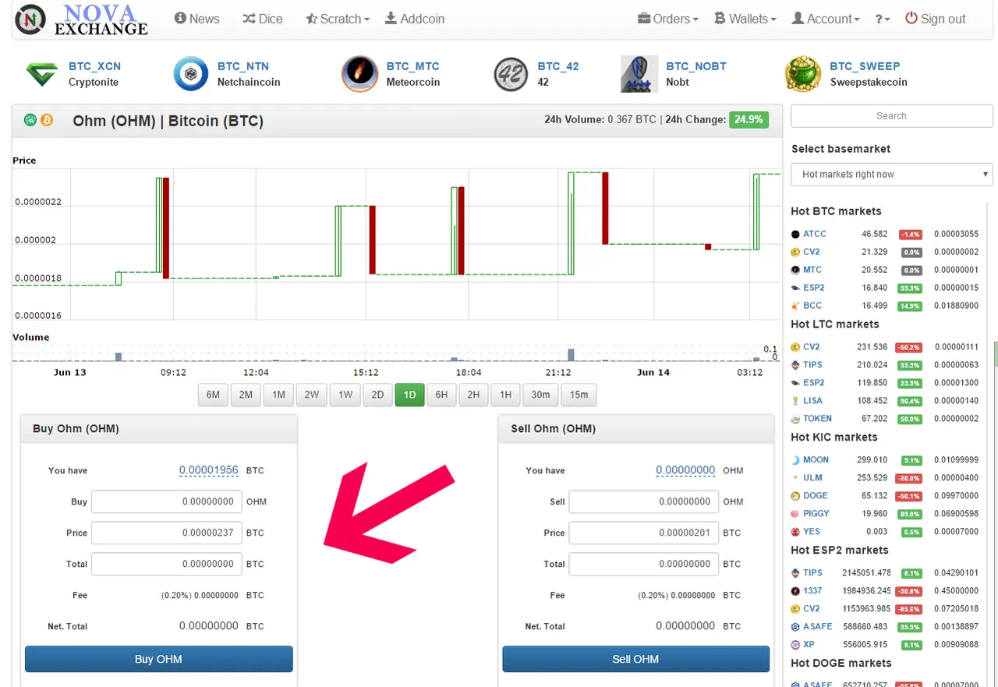This screenshot has height=687, width=998.
Task: Select the 1M chart range
Action: tap(278, 395)
